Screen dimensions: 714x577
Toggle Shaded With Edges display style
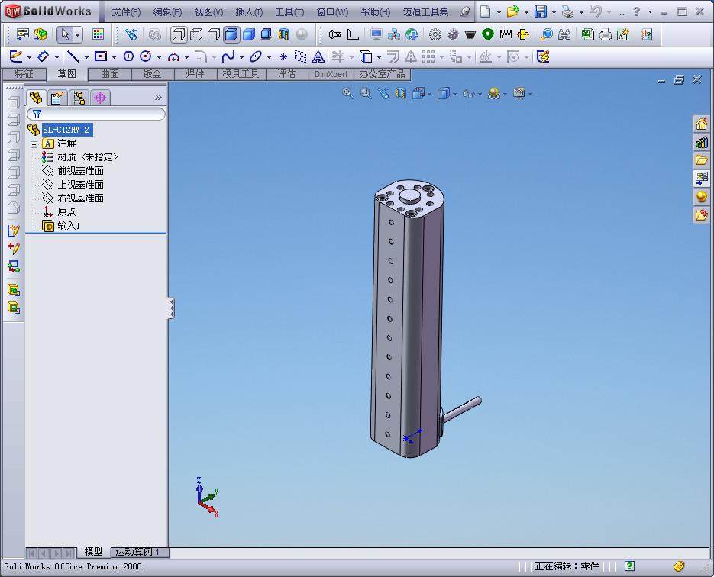coord(231,34)
